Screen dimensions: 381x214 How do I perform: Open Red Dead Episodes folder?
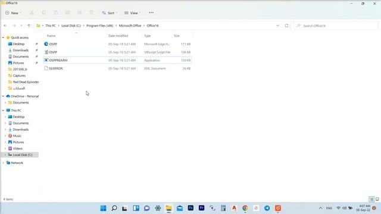click(x=26, y=82)
